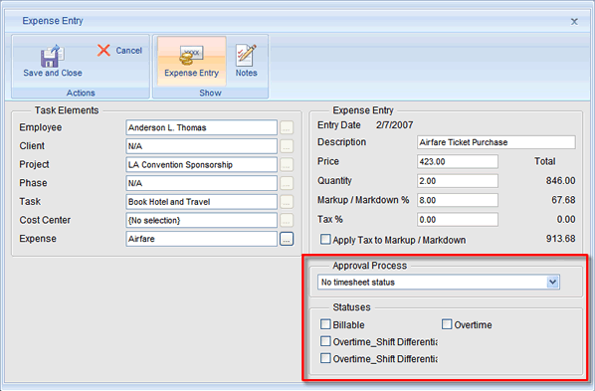Check the Overtime status checkbox
Image resolution: width=595 pixels, height=391 pixels.
(x=447, y=324)
